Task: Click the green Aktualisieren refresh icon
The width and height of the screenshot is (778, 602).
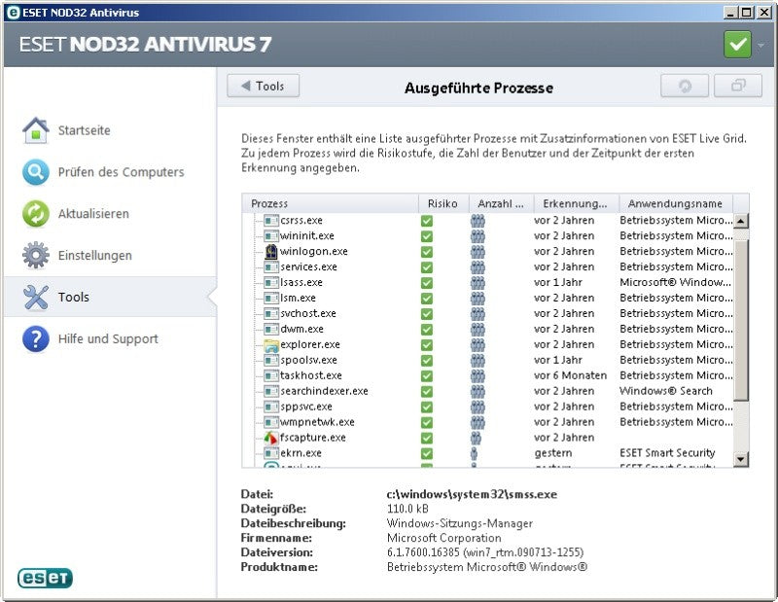Action: point(36,213)
